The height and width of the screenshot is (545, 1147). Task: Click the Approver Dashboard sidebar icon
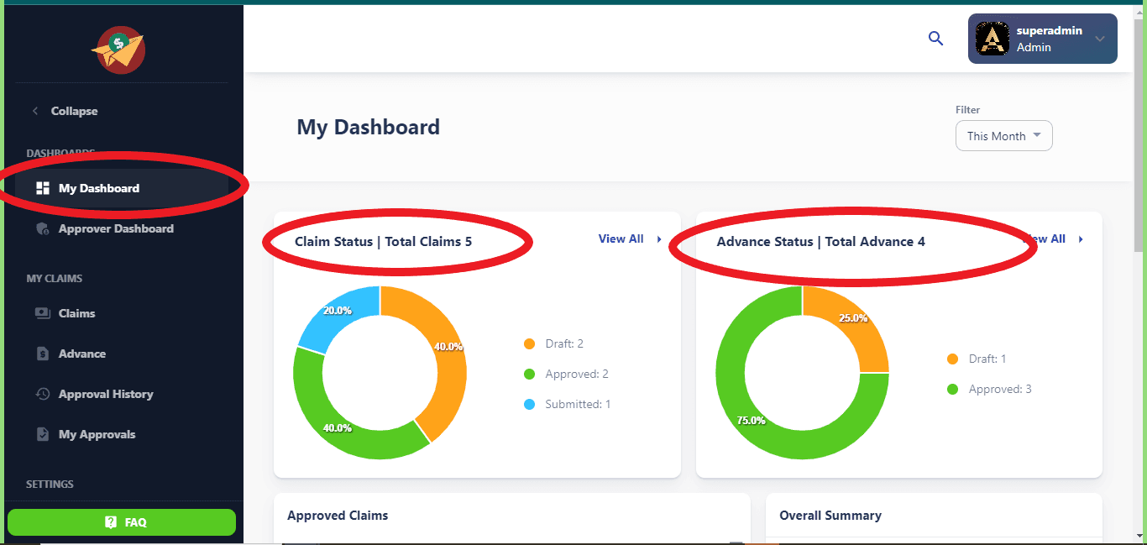pyautogui.click(x=43, y=228)
